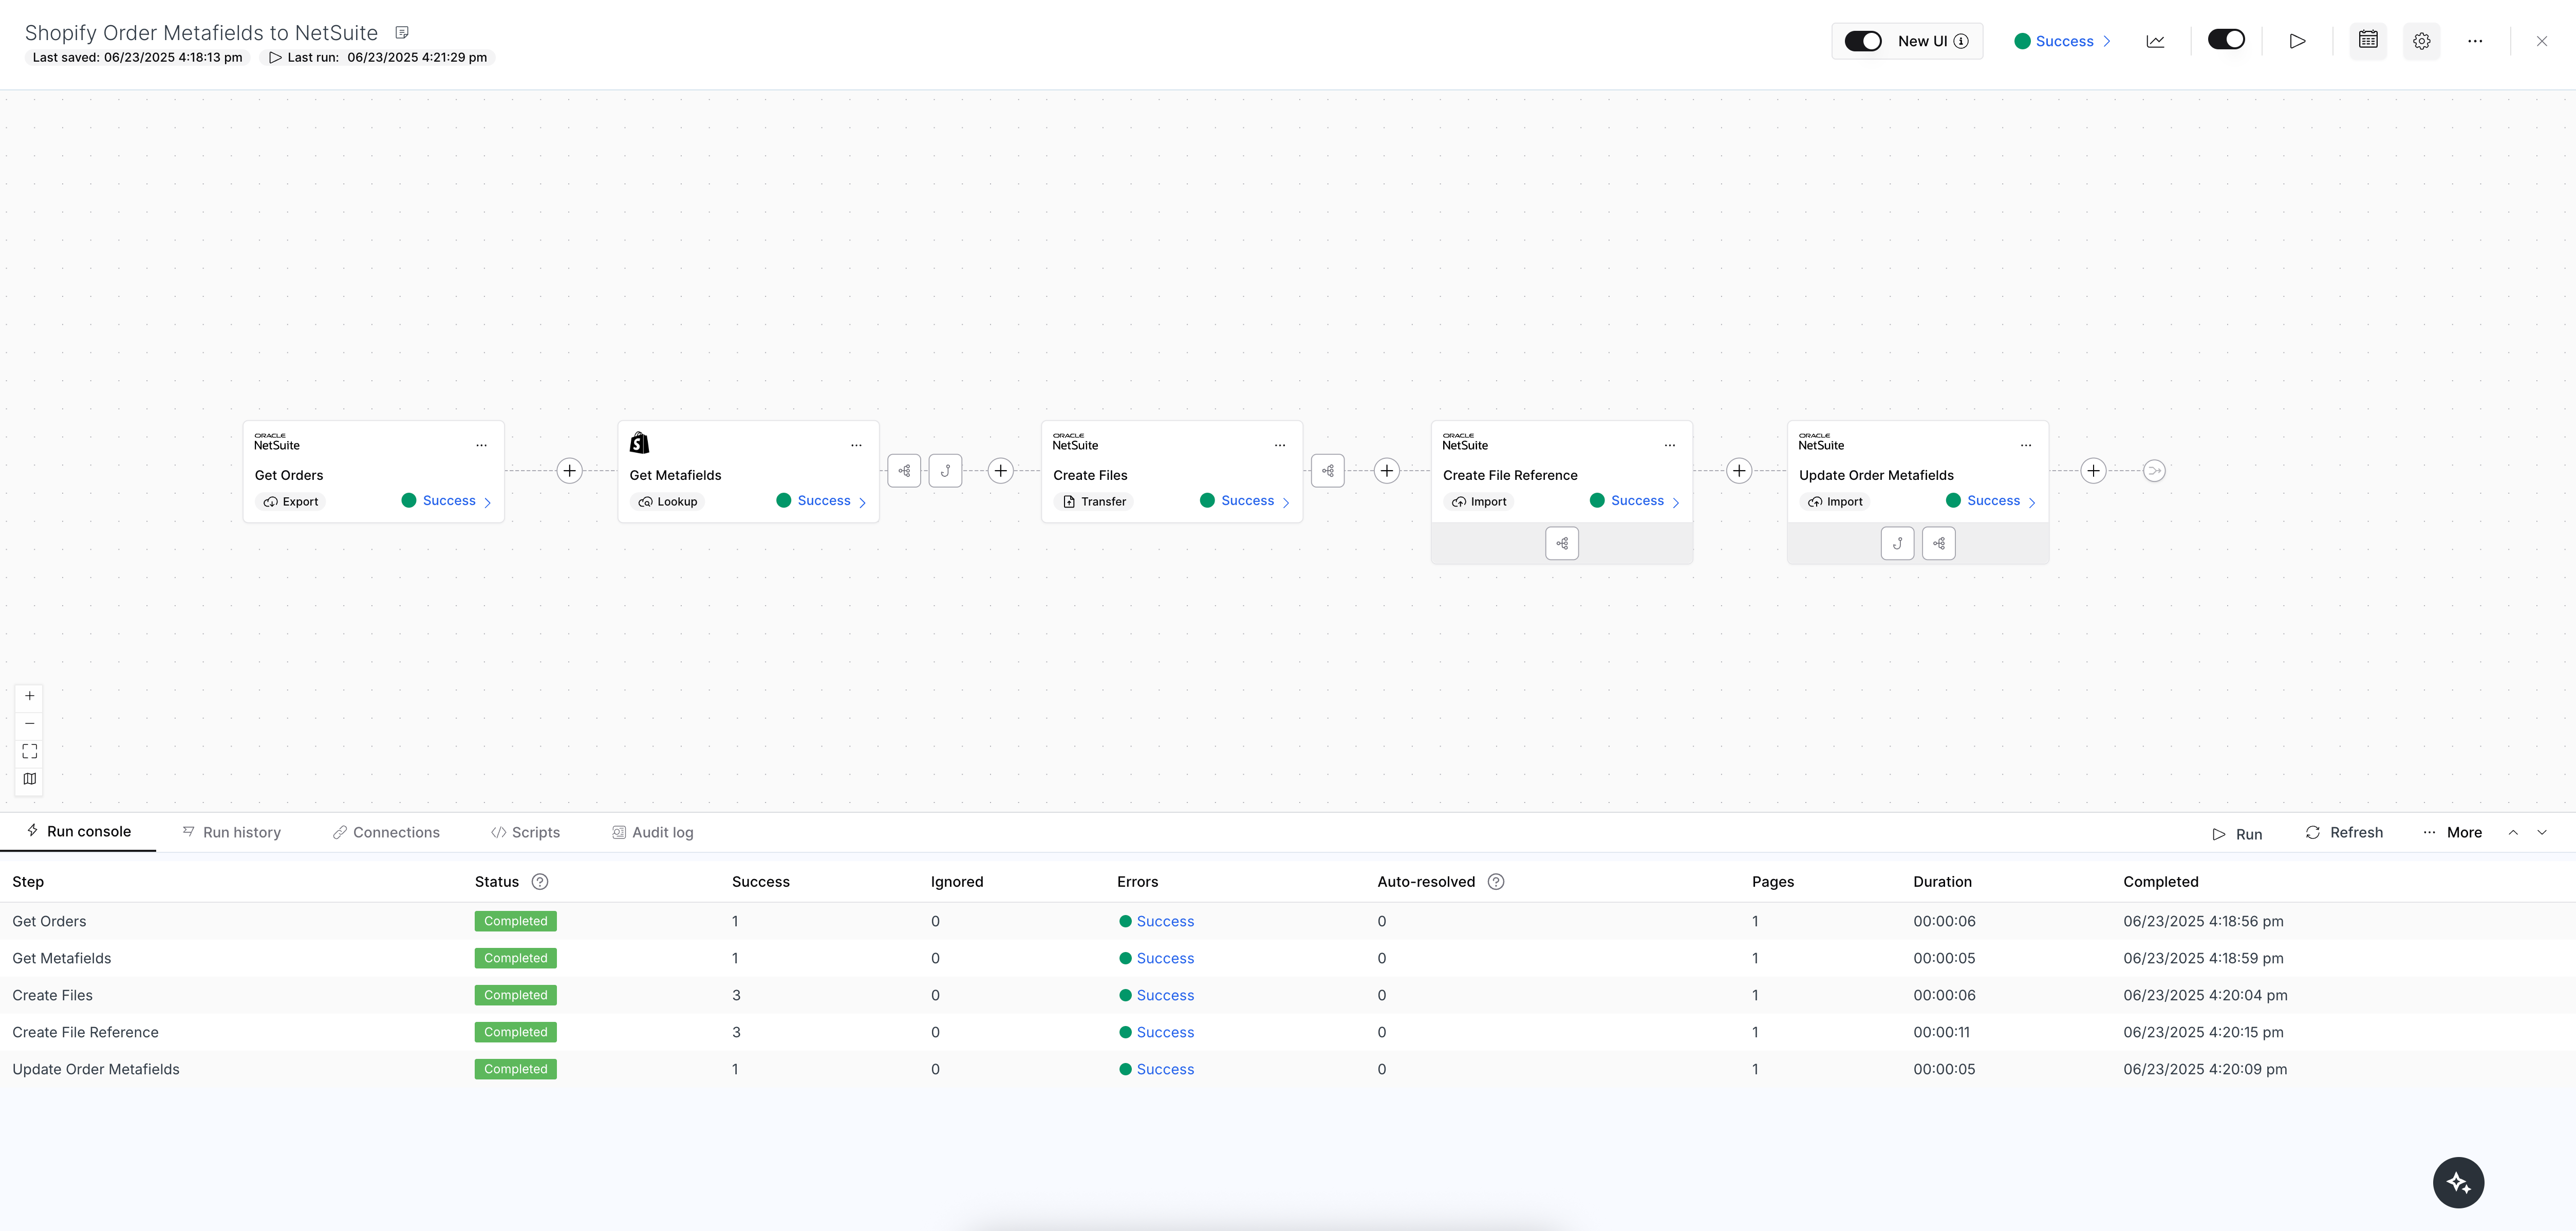Switch to the Connections tab

(x=386, y=833)
